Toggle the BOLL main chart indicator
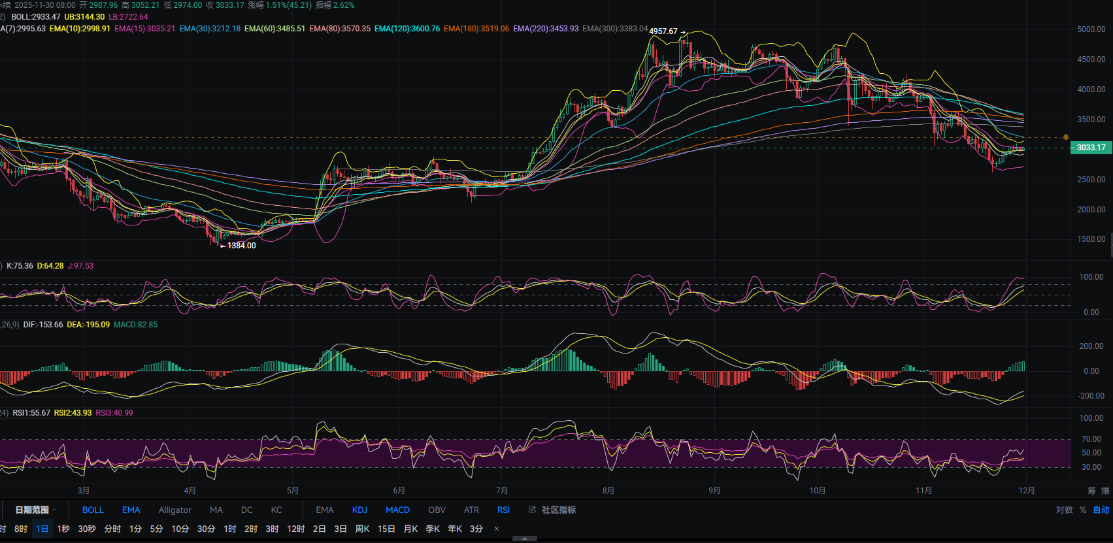The width and height of the screenshot is (1113, 543). (93, 510)
